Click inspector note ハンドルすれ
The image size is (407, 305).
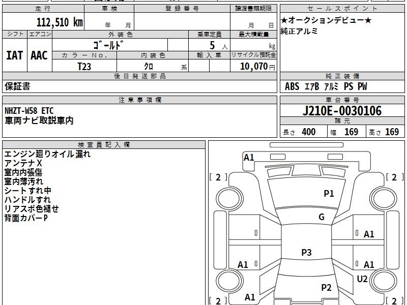27,199
